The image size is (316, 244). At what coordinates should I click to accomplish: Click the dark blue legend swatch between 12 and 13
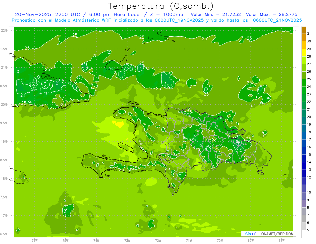pos(304,173)
